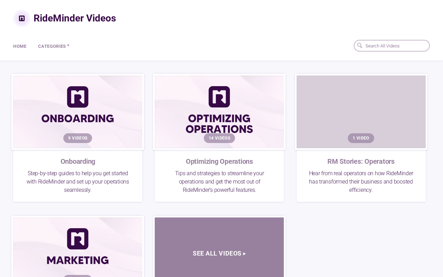This screenshot has width=443, height=277.
Task: Click the 9 Videos badge
Action: point(78,138)
